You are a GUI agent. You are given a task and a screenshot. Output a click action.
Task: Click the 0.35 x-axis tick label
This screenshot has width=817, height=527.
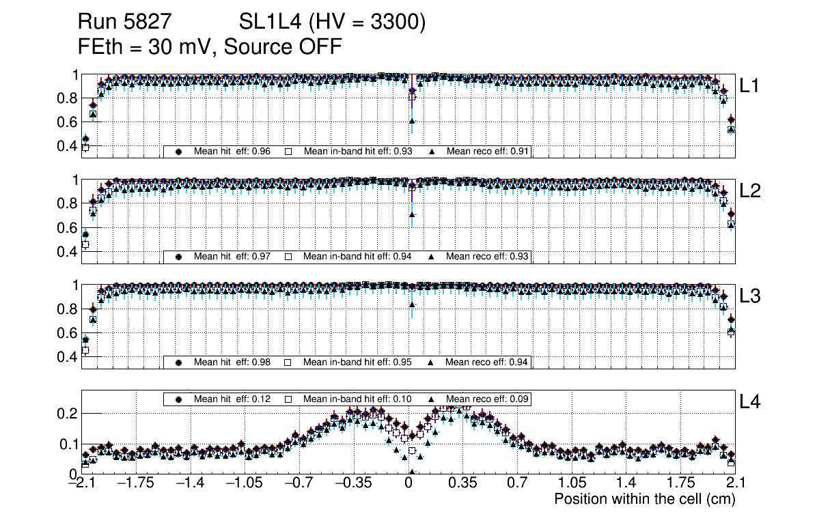[462, 483]
